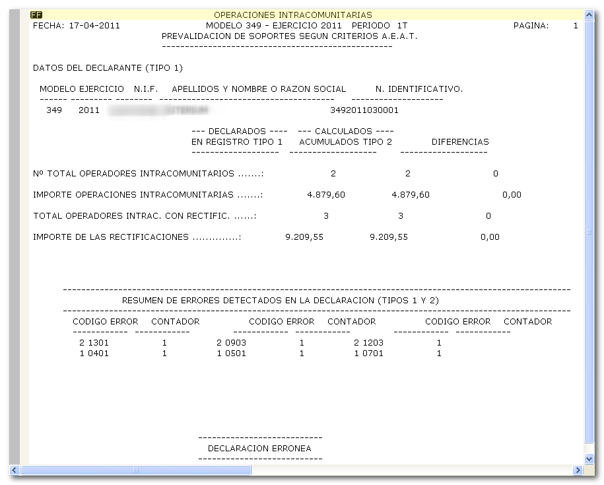Click MODELO 349 - EJERCICIO 2011 header text
Screen dimensions: 604x485
point(273,26)
